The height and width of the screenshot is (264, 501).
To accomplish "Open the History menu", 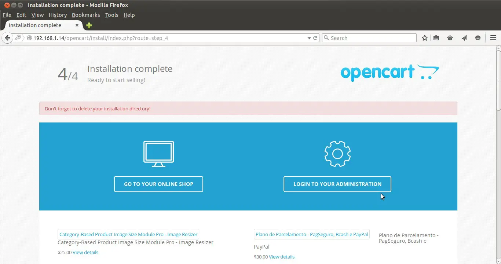I will pos(58,15).
